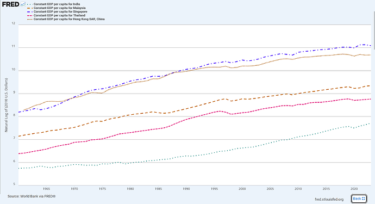Select legend entry 'Constant GDP per capita for Thailand'
This screenshot has height=204, width=375.
[59, 16]
